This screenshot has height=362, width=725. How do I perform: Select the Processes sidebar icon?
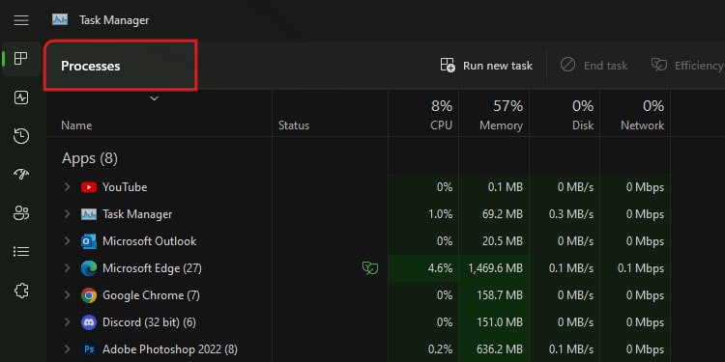[x=21, y=59]
